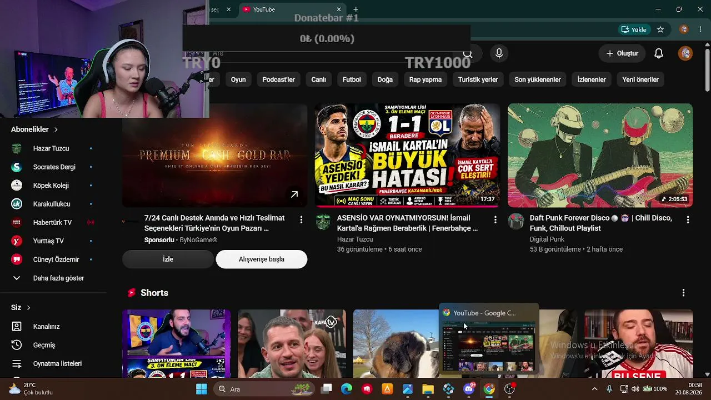Image resolution: width=711 pixels, height=400 pixels.
Task: Open the Shorts section options menu
Action: [x=683, y=293]
